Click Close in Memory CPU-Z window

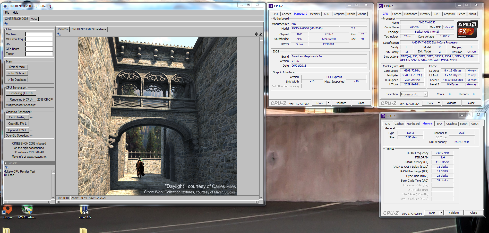pyautogui.click(x=474, y=213)
